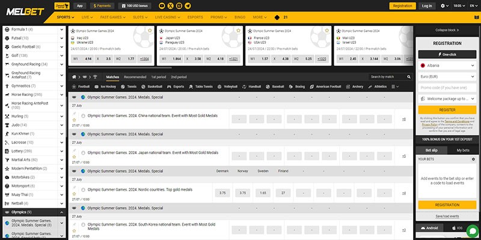Open the Albania country dropdown
481x240 pixels.
(x=447, y=65)
